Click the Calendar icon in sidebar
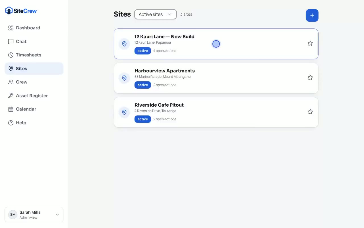 [x=11, y=109]
